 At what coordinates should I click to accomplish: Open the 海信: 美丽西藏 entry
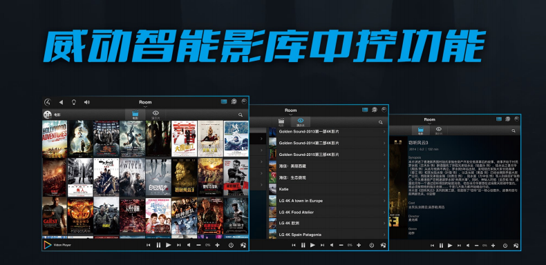328,166
